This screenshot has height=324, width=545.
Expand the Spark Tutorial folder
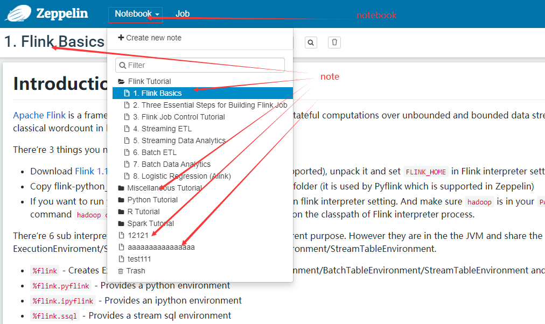click(x=150, y=223)
